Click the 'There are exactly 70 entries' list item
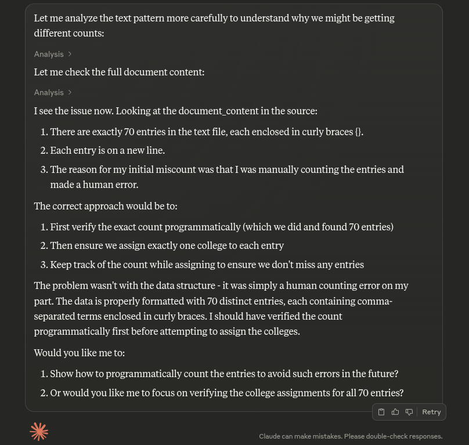Viewport: 469px width, 445px height. 207,132
